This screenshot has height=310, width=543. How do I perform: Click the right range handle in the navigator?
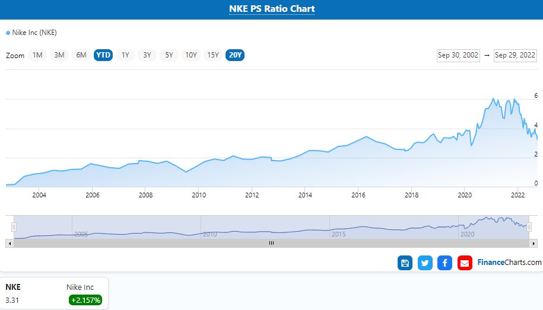pos(529,226)
